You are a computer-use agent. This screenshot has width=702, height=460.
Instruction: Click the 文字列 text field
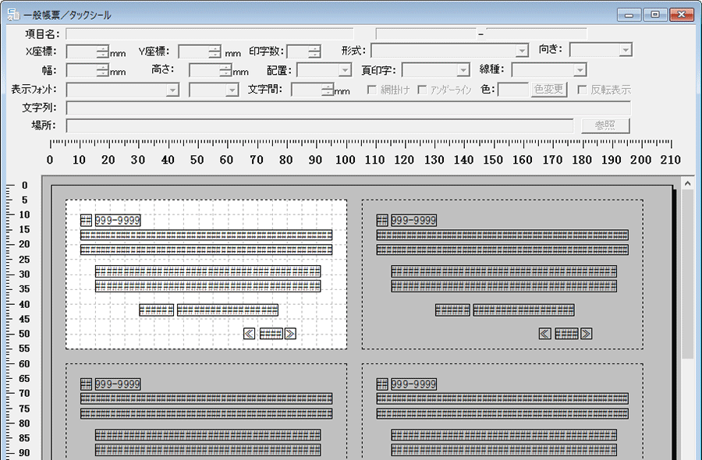point(349,108)
